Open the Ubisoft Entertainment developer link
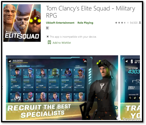Viewport: 146px width, 125px height. tap(60, 23)
